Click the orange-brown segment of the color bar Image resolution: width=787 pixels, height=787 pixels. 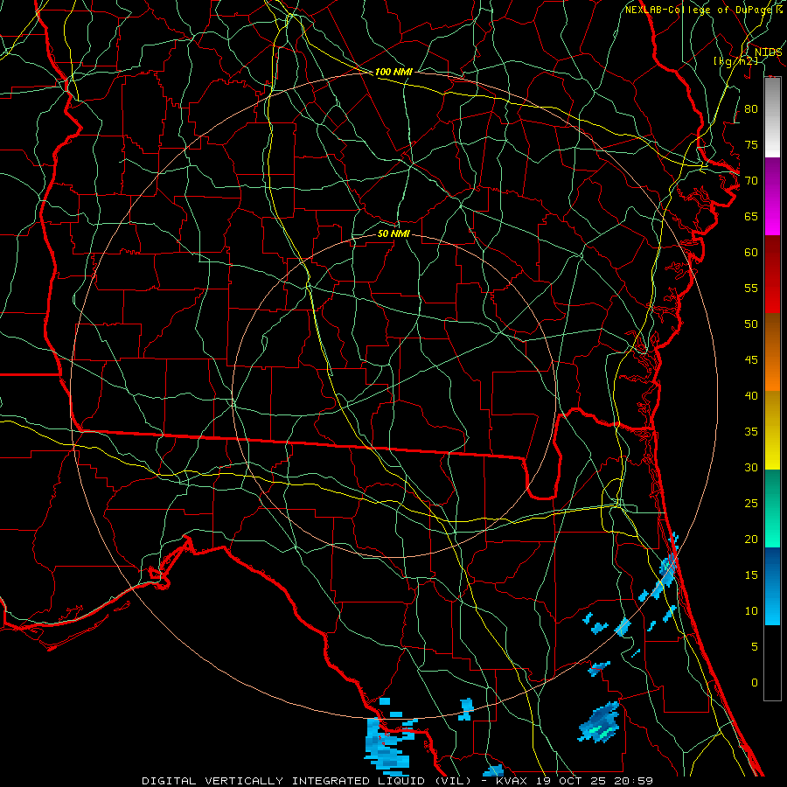click(x=772, y=352)
